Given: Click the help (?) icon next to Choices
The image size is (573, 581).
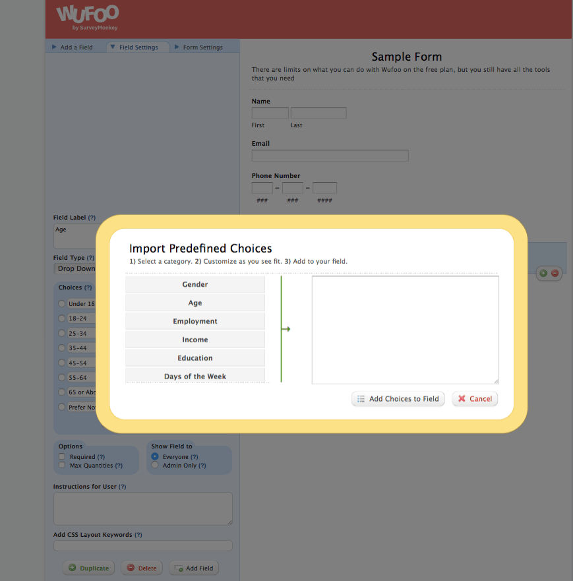Looking at the screenshot, I should click(x=88, y=288).
